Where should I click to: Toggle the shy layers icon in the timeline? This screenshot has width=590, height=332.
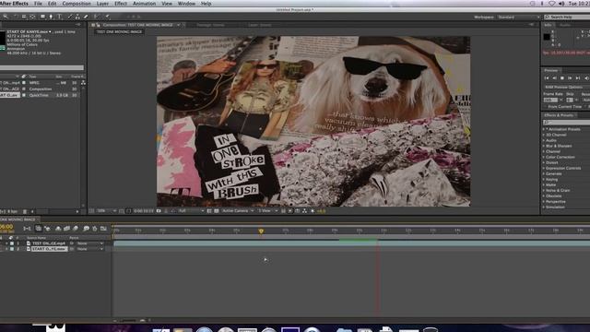[x=58, y=229]
